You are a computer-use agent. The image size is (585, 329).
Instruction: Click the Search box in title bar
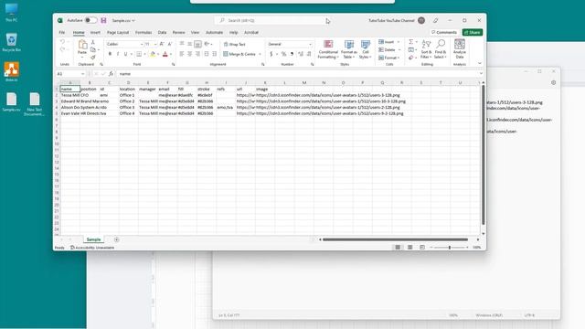[271, 20]
